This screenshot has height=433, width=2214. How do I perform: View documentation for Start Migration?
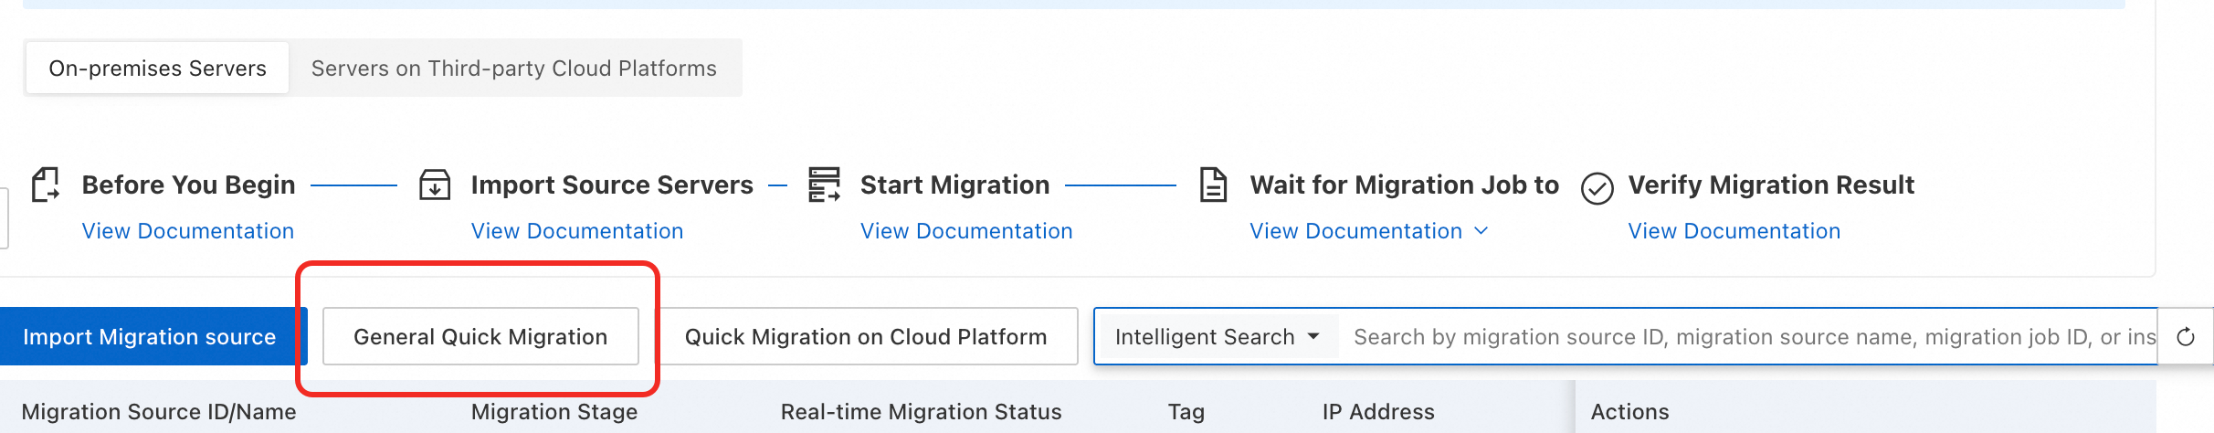coord(966,231)
